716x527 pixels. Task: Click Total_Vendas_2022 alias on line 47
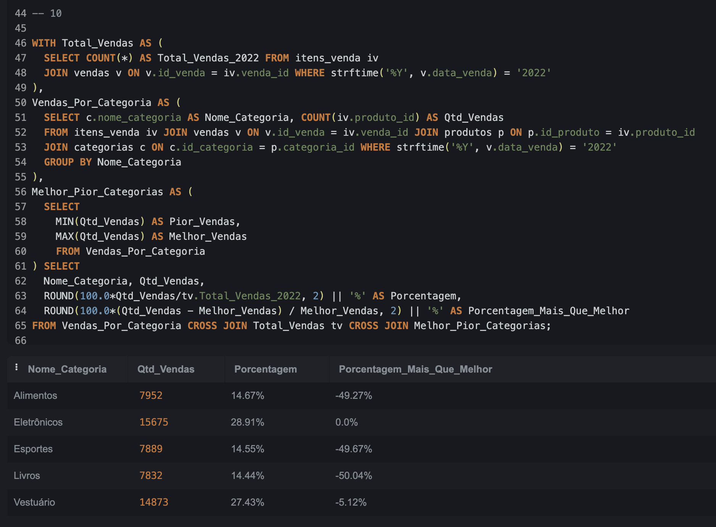[208, 58]
